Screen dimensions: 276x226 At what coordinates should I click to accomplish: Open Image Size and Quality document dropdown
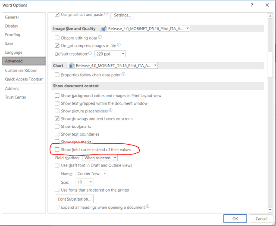pyautogui.click(x=145, y=28)
